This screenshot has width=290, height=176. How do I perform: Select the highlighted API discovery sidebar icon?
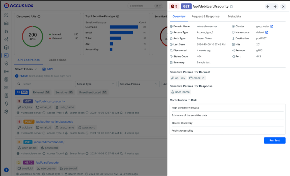point(6,56)
